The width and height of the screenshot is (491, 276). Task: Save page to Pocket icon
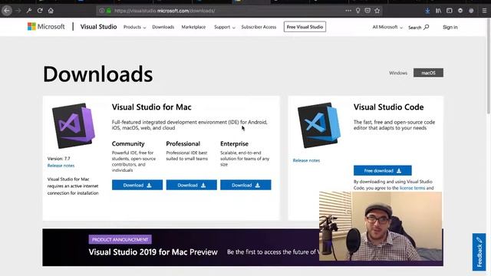tap(367, 11)
